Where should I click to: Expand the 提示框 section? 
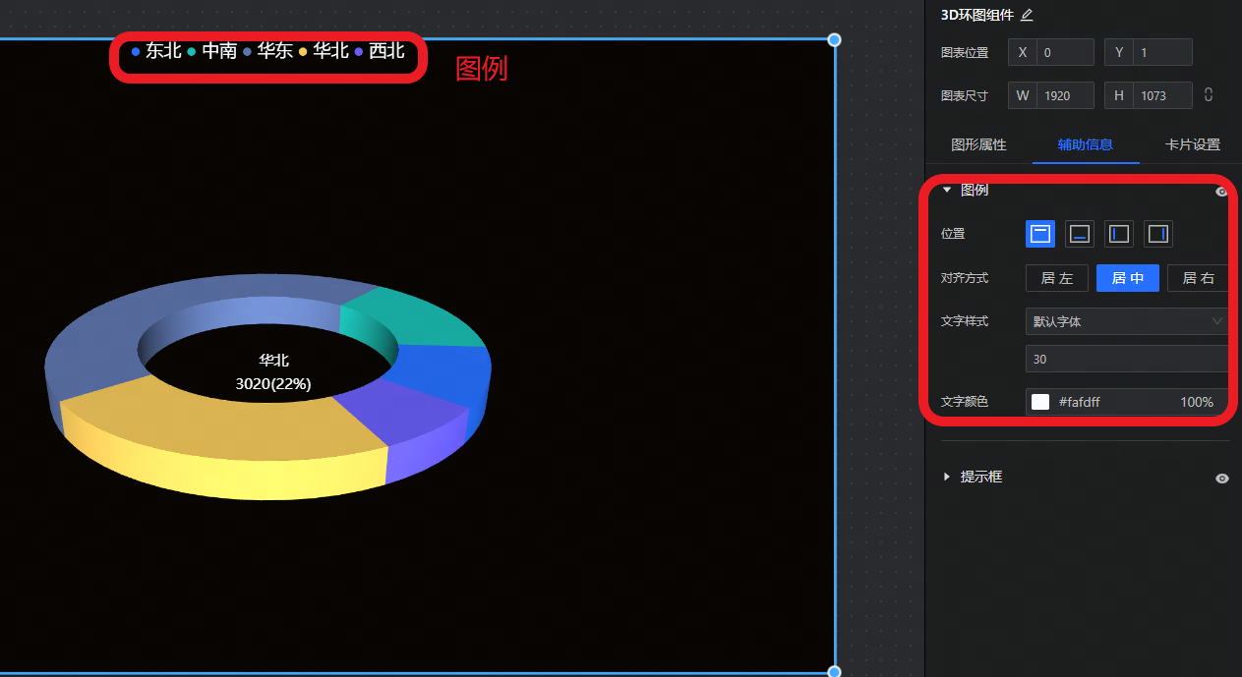pyautogui.click(x=947, y=477)
